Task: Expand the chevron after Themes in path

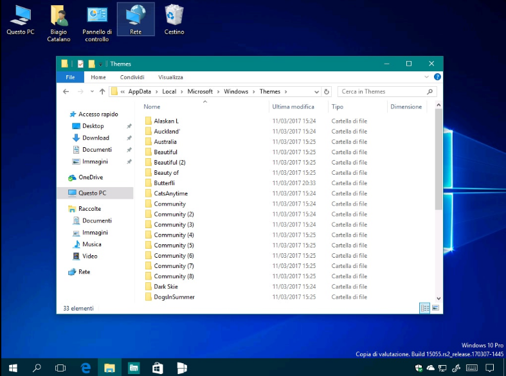Action: [x=285, y=91]
